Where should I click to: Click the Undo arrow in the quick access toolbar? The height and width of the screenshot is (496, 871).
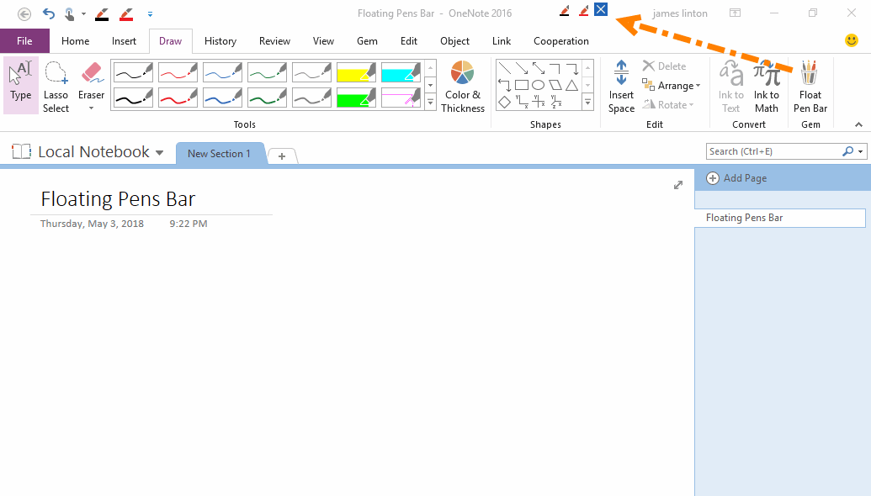pyautogui.click(x=49, y=13)
